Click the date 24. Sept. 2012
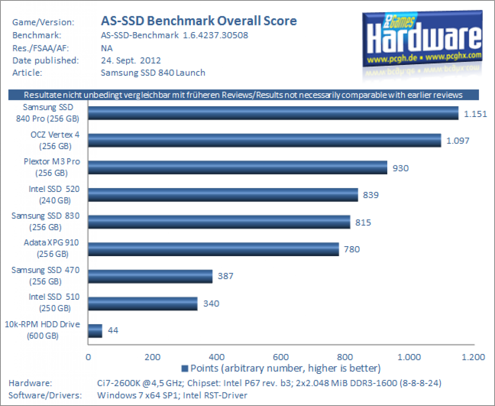 pos(131,61)
